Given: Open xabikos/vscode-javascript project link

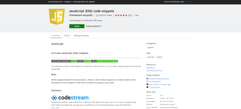Looking at the screenshot, I should (159, 78).
